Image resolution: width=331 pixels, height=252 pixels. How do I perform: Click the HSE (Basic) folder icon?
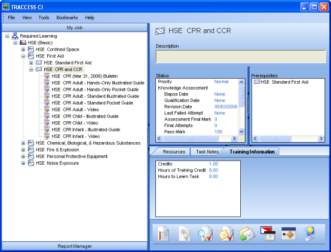coord(23,42)
